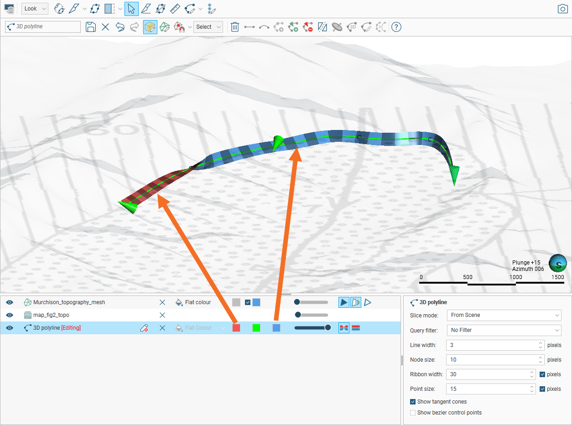This screenshot has height=425, width=572.
Task: Remove Murchison_topography_mesh from scene with X
Action: [162, 302]
